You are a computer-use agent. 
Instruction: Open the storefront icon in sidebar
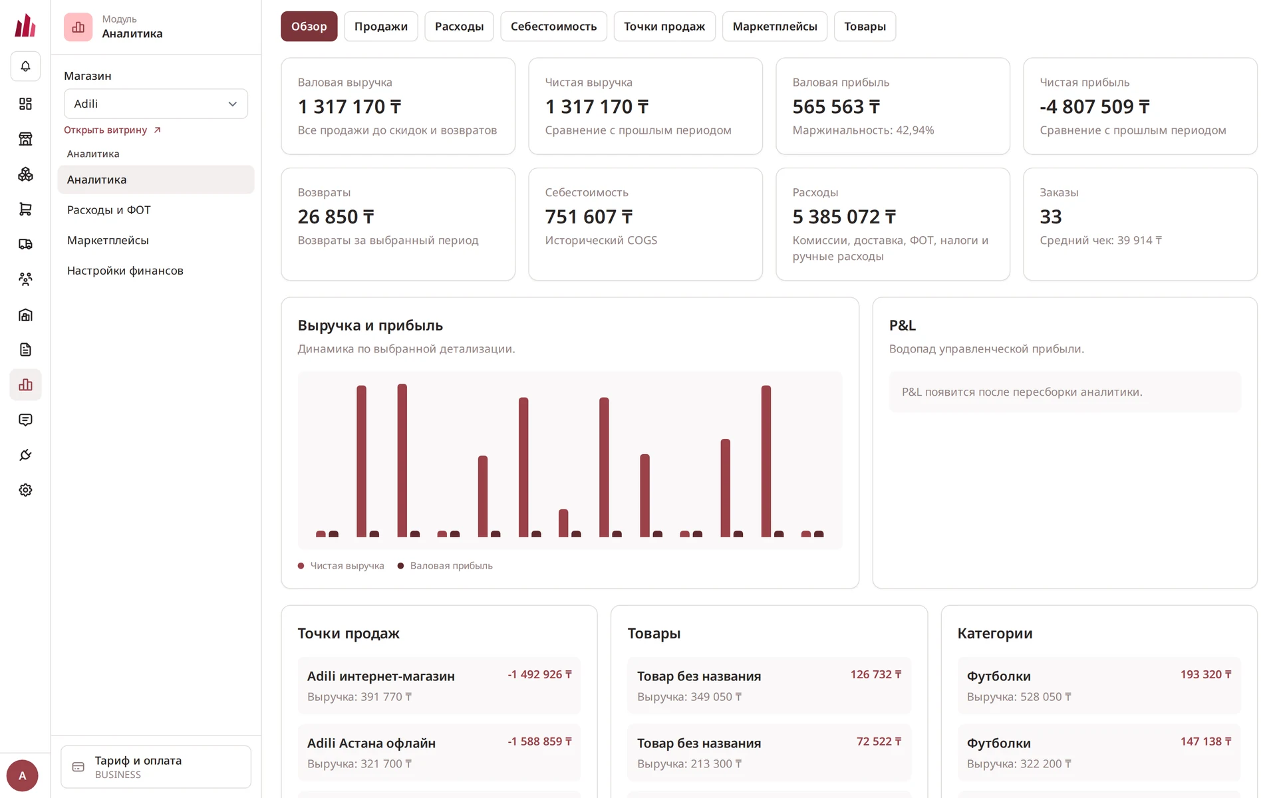[x=25, y=139]
